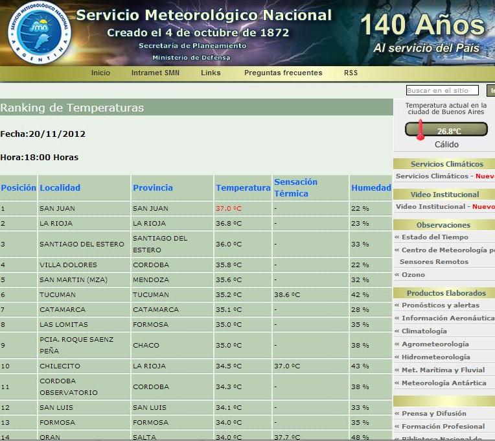Select Meteorología Antártica in the sidebar
This screenshot has height=441, width=495.
(x=444, y=383)
